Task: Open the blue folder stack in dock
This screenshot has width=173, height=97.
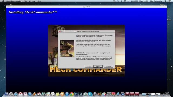Action: point(144,94)
